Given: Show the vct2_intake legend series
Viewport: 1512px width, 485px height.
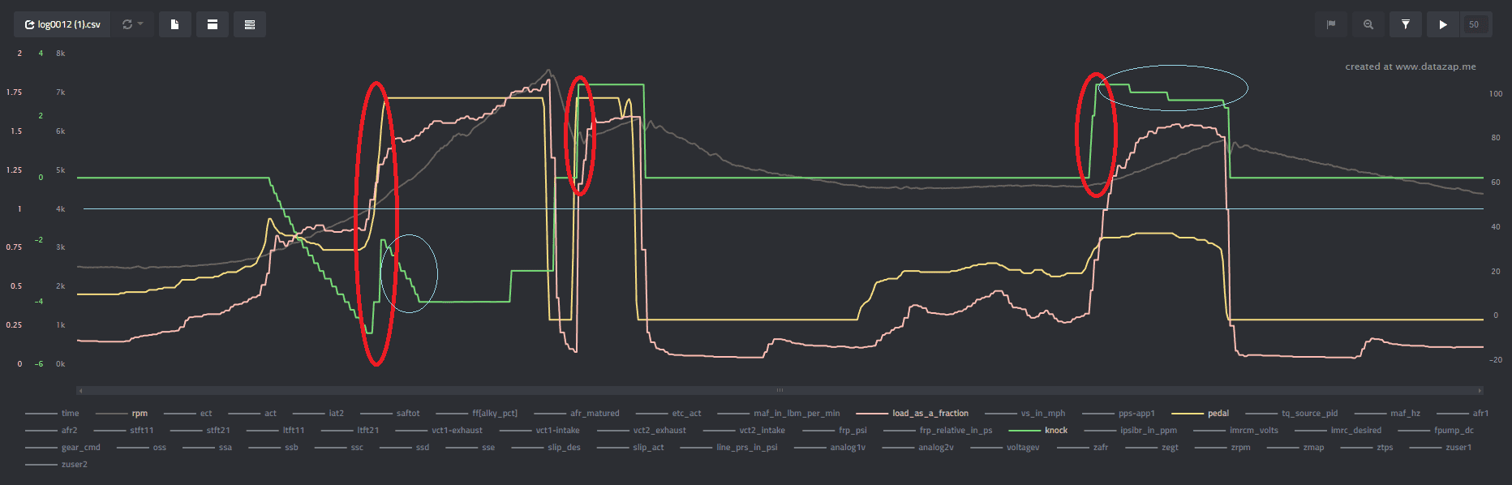Looking at the screenshot, I should pos(745,431).
